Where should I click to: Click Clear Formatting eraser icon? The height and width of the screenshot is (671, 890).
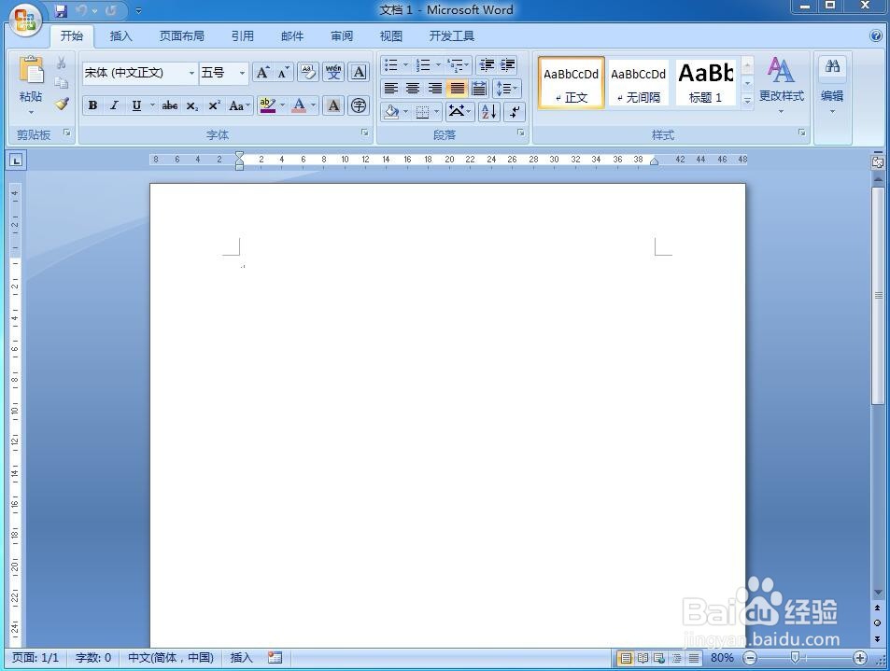point(308,73)
